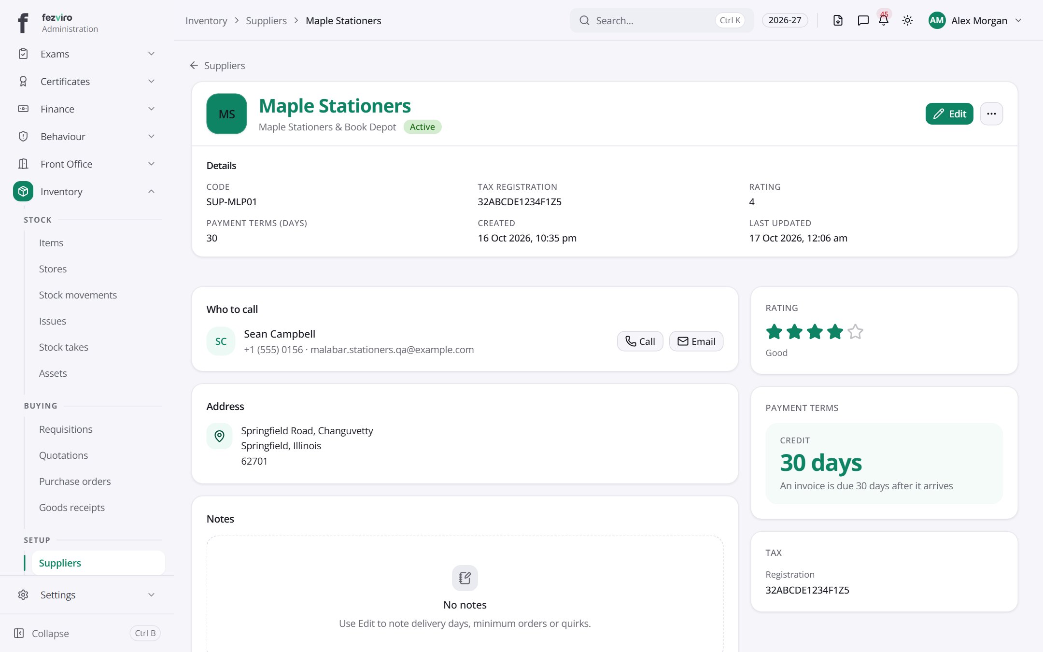
Task: Click the fezviro logo icon
Action: pyautogui.click(x=23, y=23)
